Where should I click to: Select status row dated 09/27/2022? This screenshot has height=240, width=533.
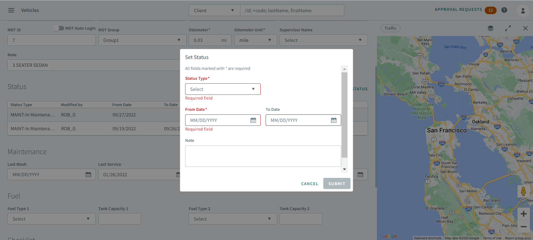click(x=94, y=115)
